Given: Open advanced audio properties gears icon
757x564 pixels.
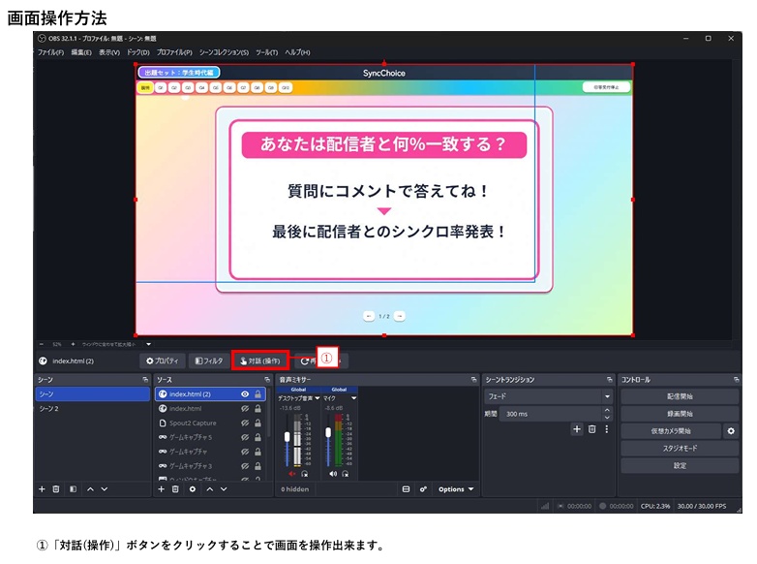Looking at the screenshot, I should tap(423, 489).
